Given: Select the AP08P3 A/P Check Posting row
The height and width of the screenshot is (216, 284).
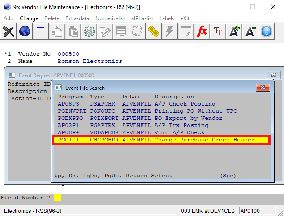Looking at the screenshot, I should (x=156, y=104).
